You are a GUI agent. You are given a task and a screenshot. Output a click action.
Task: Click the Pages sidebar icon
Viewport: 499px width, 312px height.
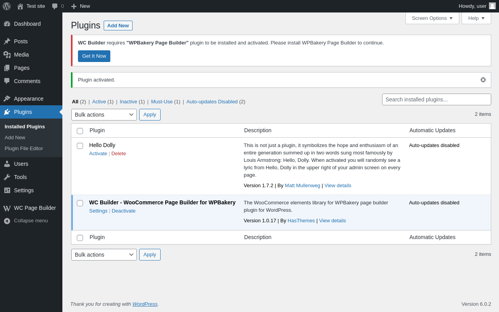7,68
